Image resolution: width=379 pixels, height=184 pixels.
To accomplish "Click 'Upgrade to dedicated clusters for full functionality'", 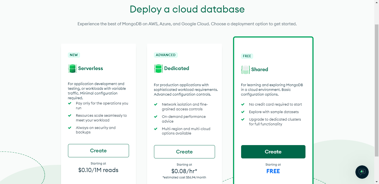I will coord(275,122).
